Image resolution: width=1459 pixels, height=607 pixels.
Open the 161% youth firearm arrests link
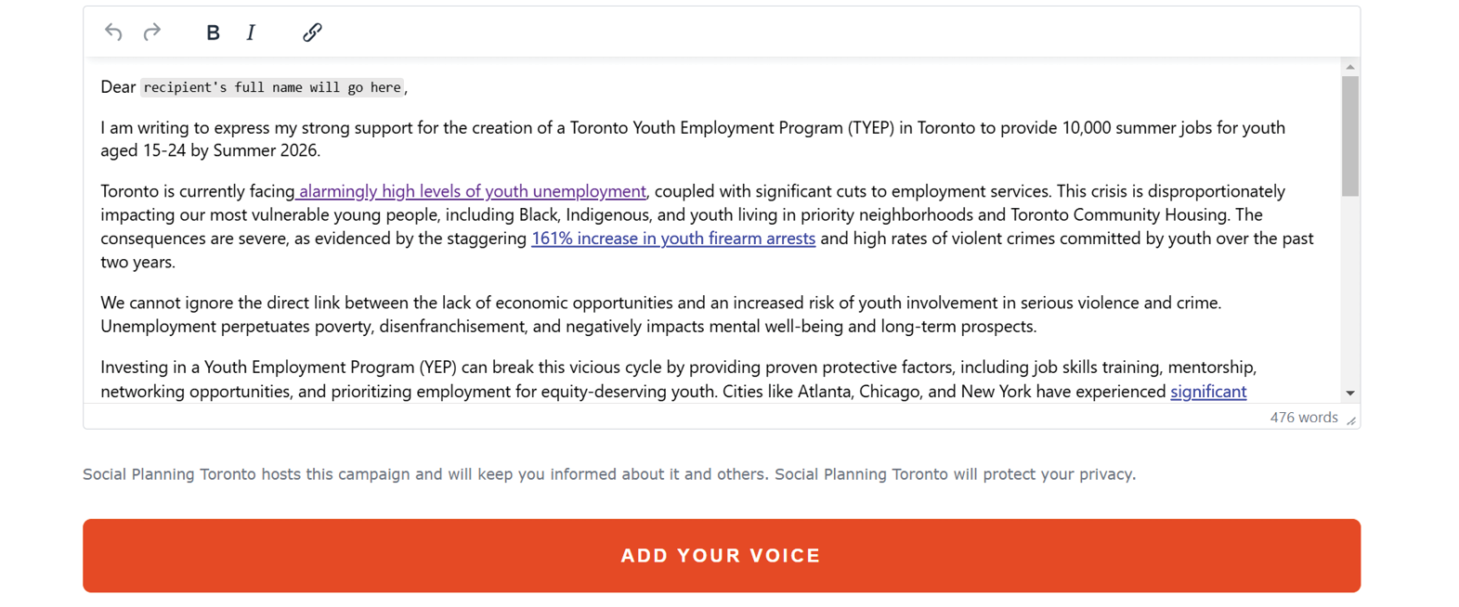click(672, 239)
